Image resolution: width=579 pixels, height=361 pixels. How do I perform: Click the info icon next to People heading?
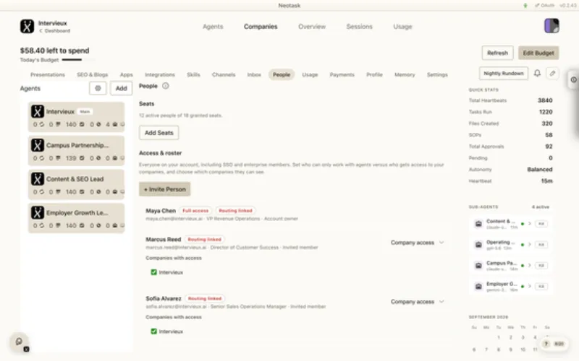click(x=166, y=86)
